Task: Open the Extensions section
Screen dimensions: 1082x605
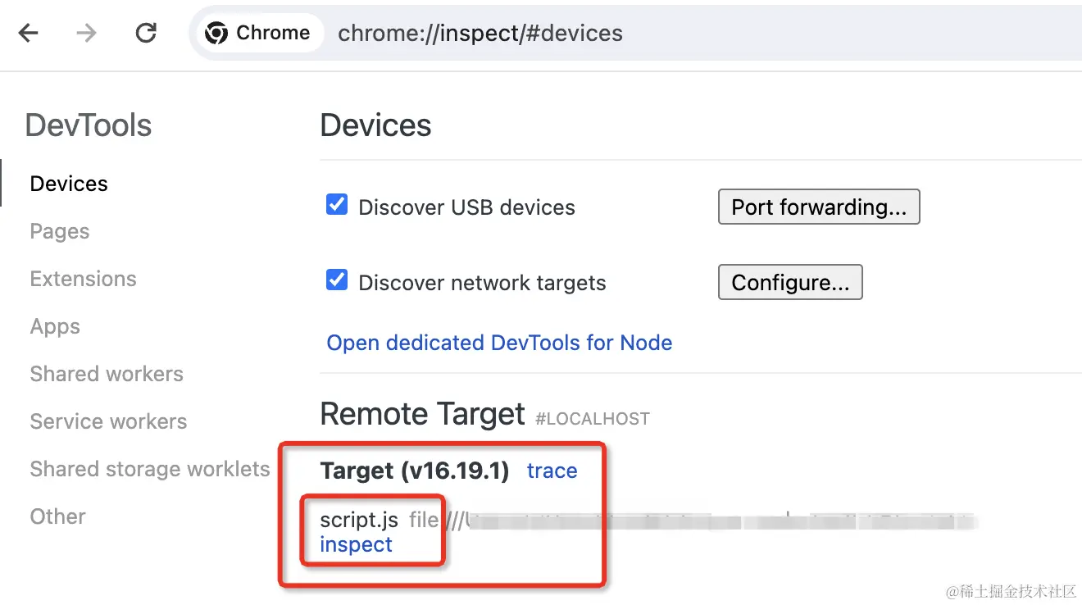Action: (83, 279)
